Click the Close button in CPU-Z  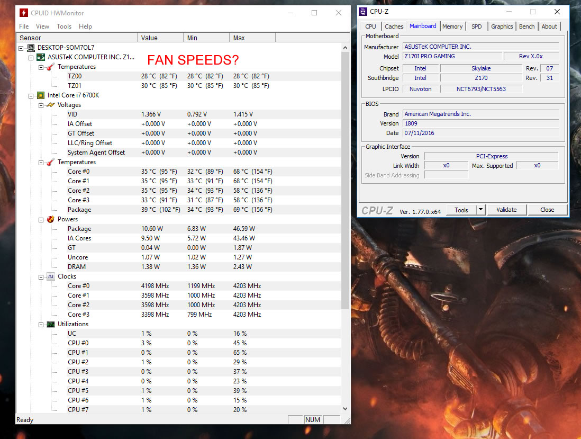pos(547,210)
